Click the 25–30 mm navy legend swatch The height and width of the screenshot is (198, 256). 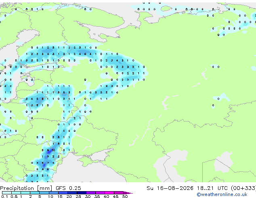82,193
